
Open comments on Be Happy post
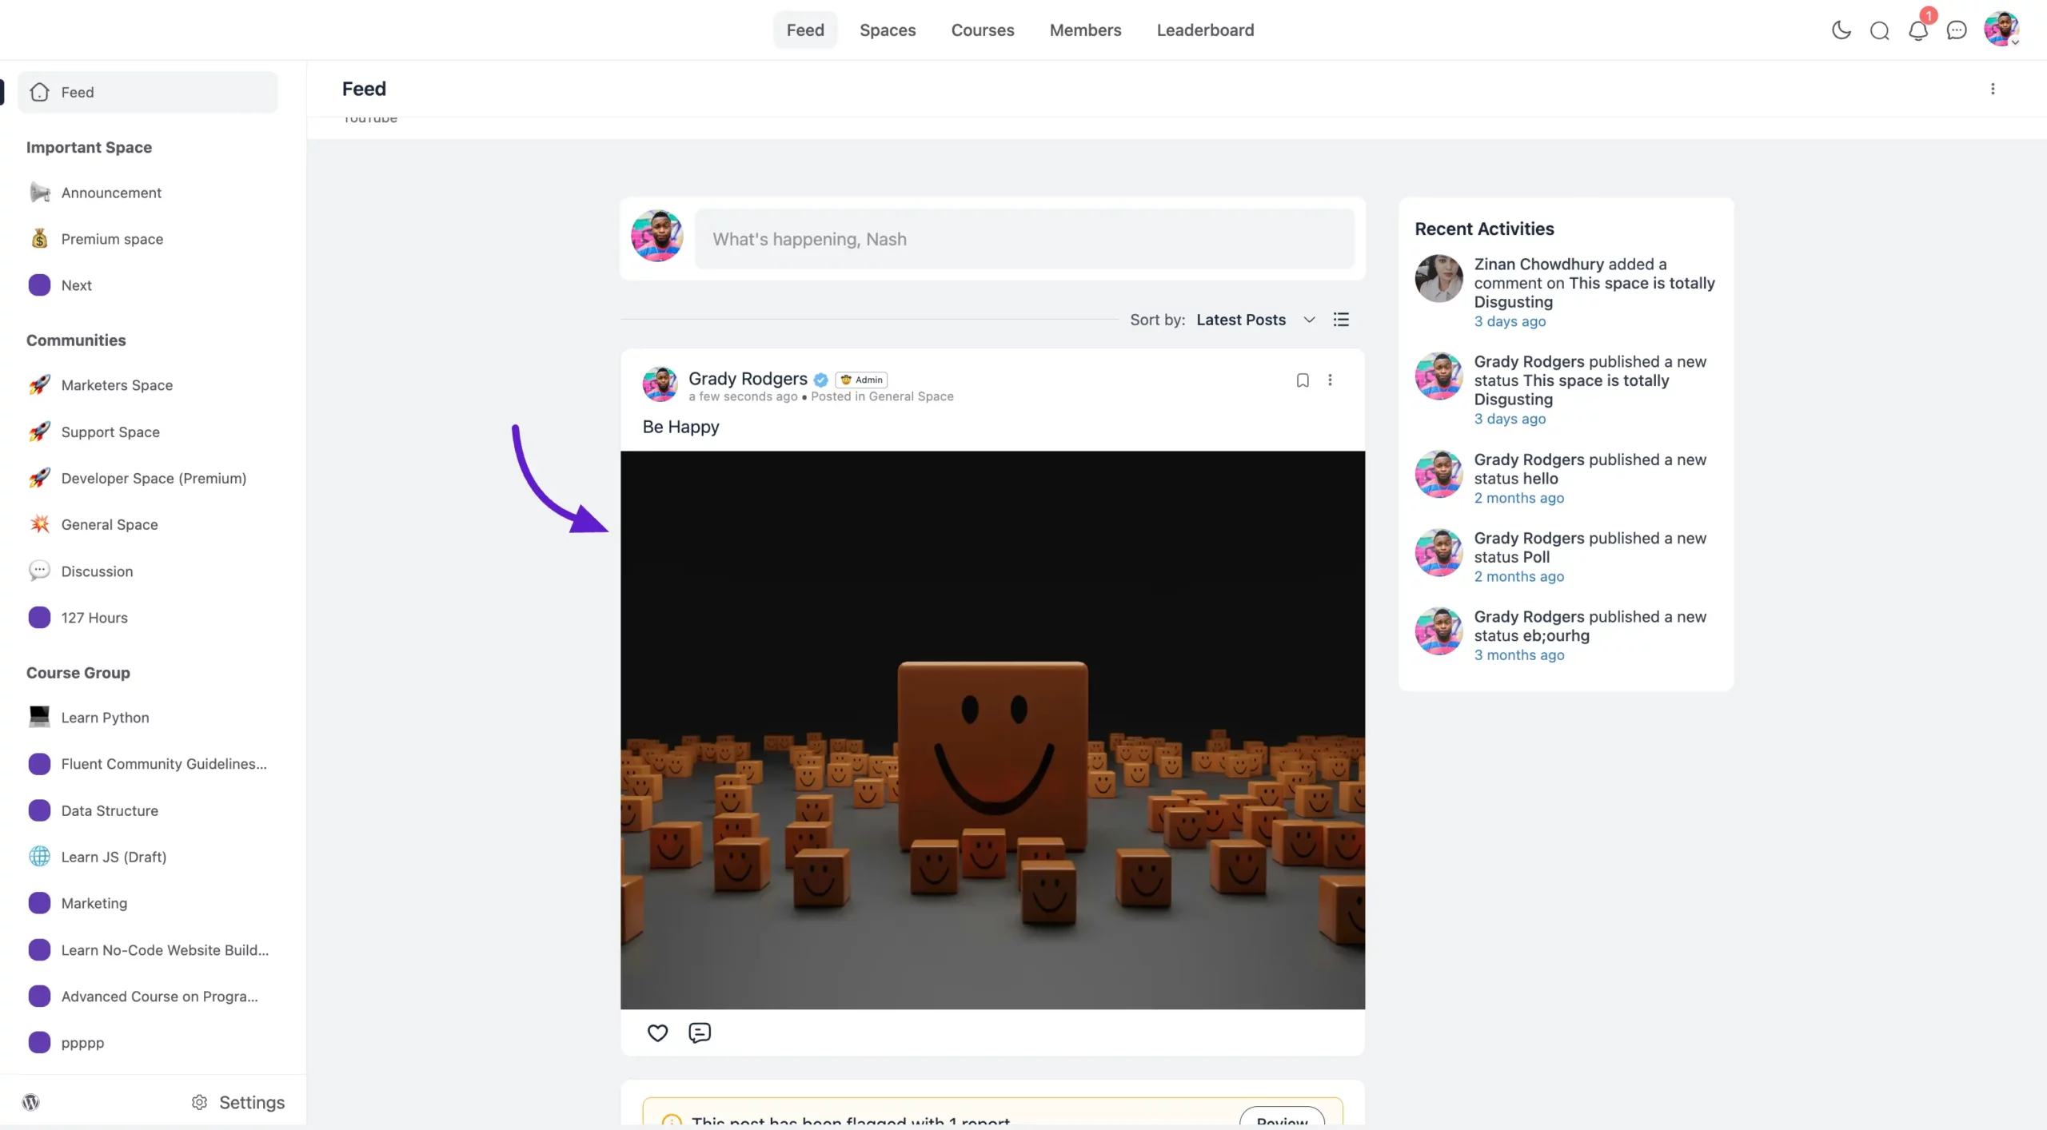[700, 1033]
